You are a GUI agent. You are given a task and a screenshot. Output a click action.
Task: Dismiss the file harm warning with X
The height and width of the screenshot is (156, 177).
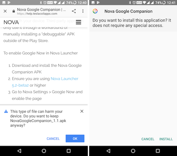coord(82,111)
